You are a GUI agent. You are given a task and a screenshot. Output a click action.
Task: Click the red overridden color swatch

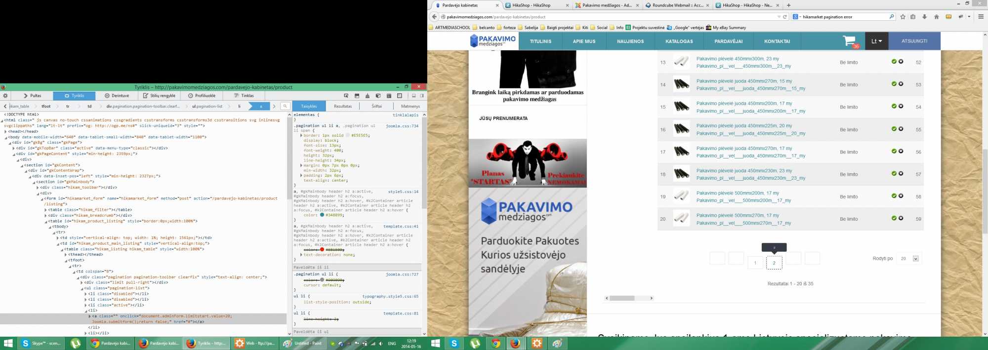click(x=322, y=250)
